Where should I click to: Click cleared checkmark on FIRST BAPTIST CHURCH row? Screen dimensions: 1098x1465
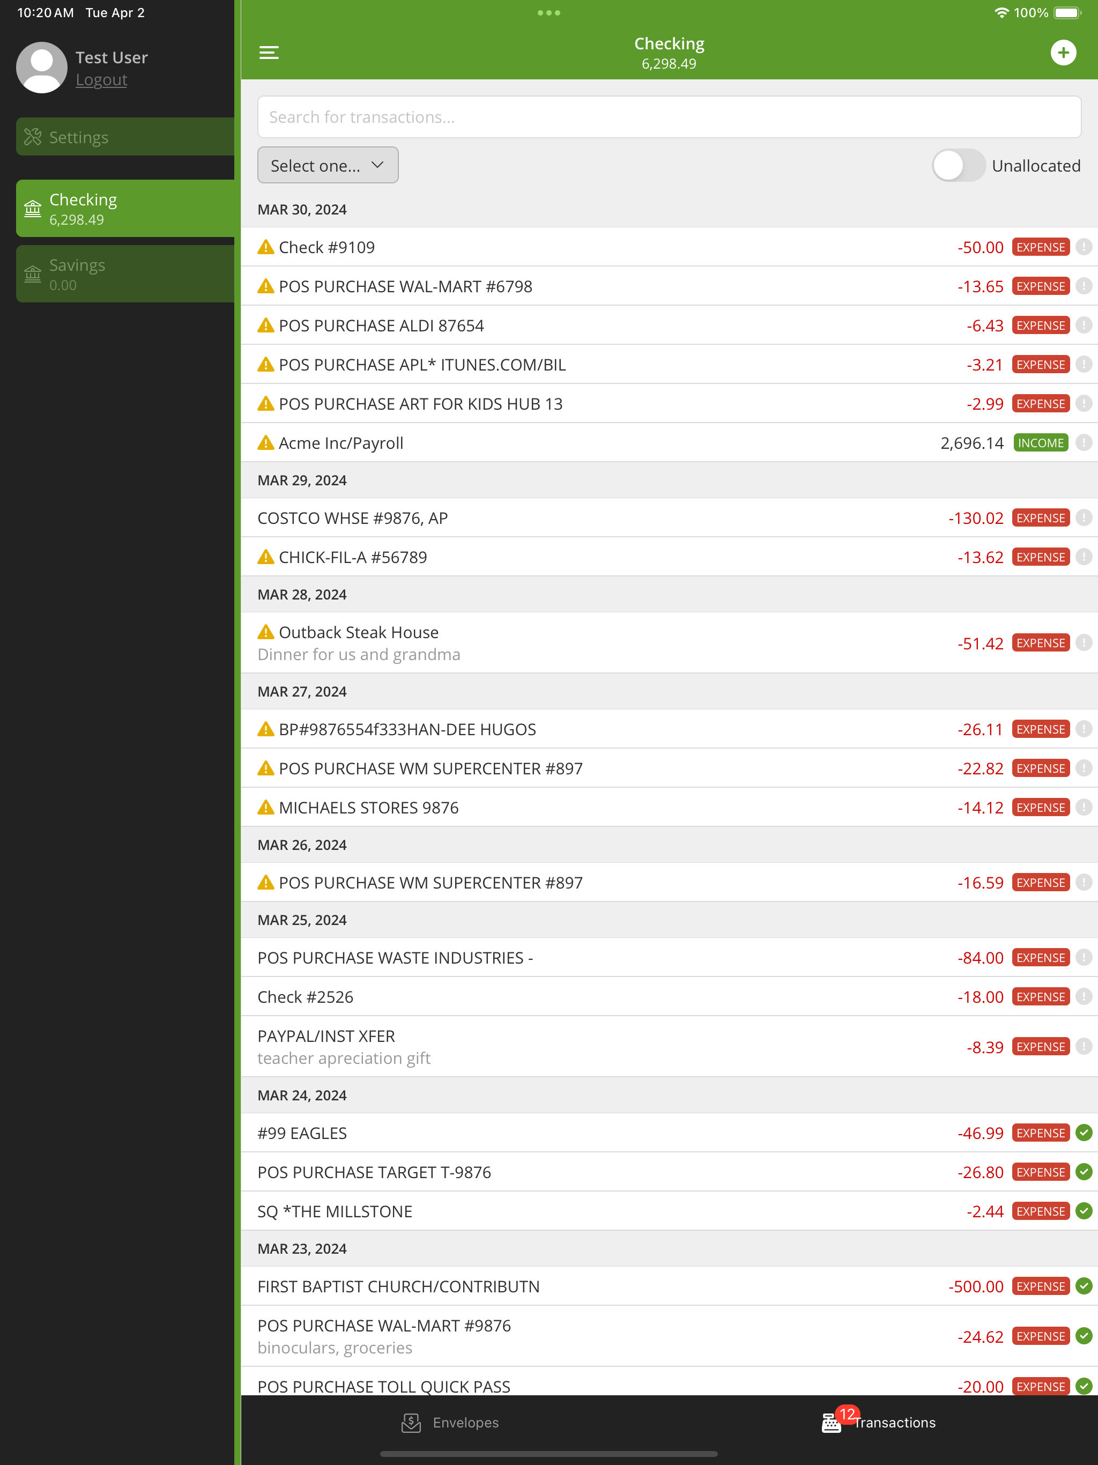click(x=1084, y=1285)
